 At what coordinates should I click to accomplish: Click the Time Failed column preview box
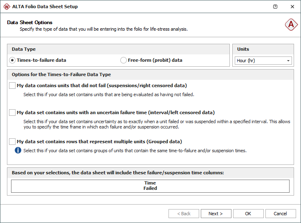[150, 186]
